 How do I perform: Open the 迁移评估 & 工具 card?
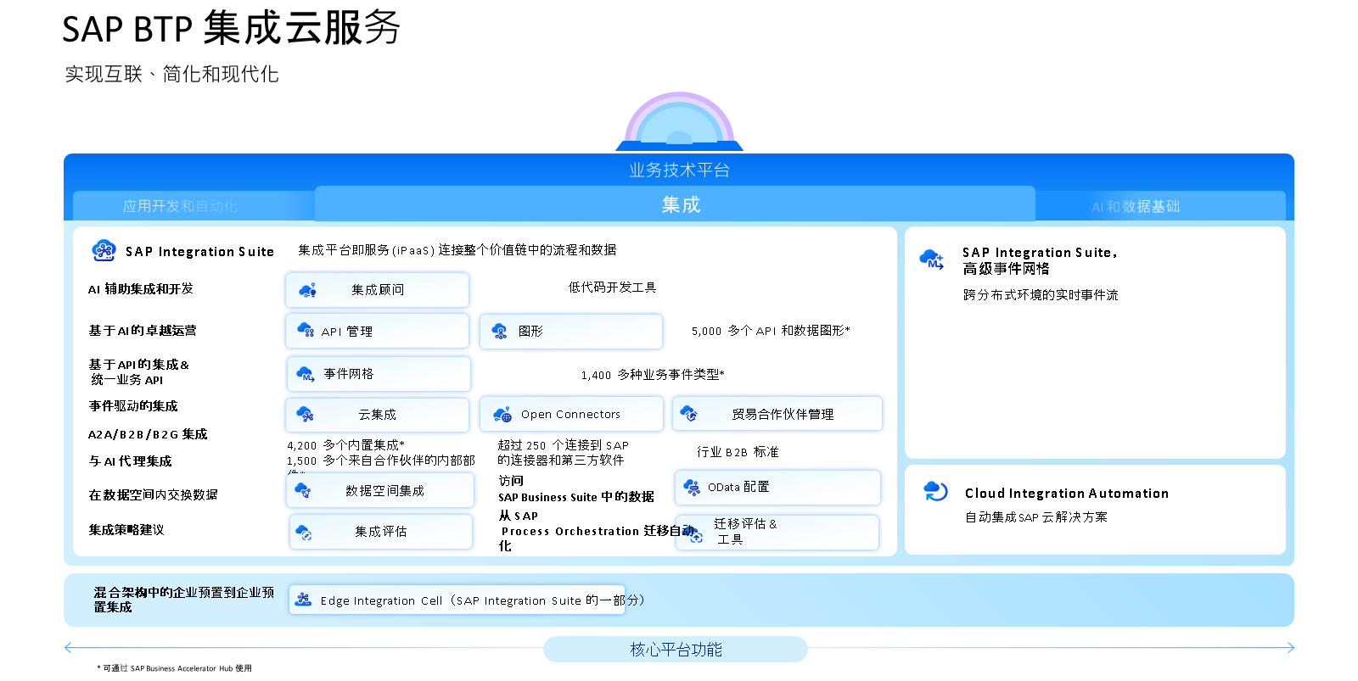click(777, 533)
